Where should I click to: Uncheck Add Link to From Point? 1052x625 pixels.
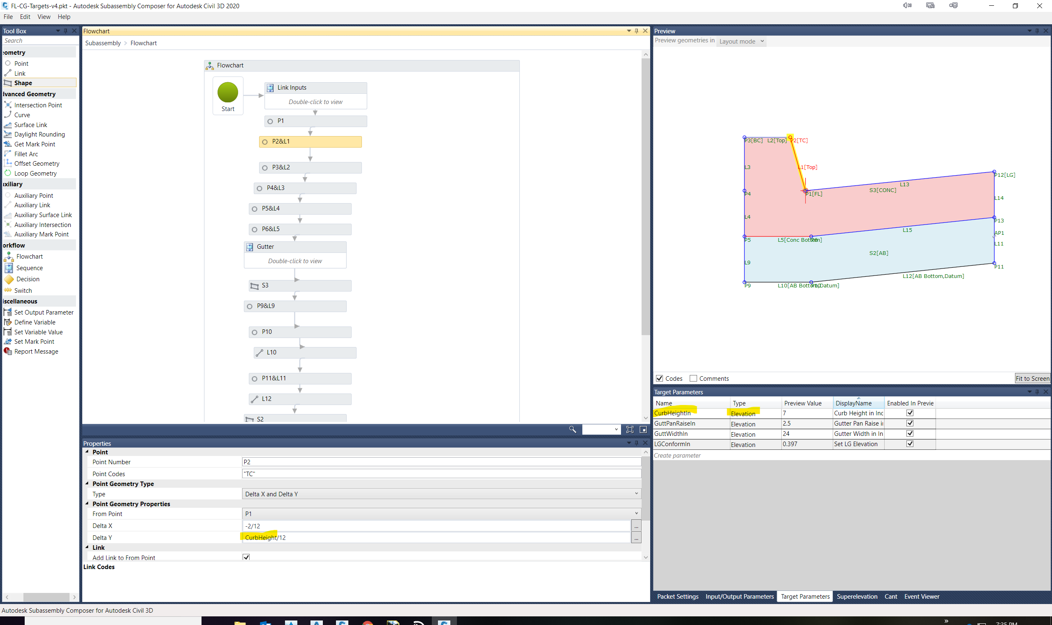pos(246,557)
